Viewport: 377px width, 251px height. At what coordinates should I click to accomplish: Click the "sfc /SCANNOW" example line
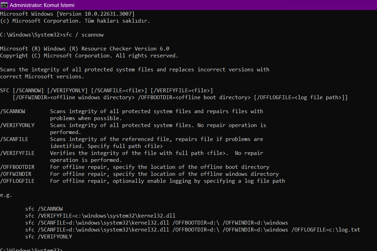click(44, 209)
